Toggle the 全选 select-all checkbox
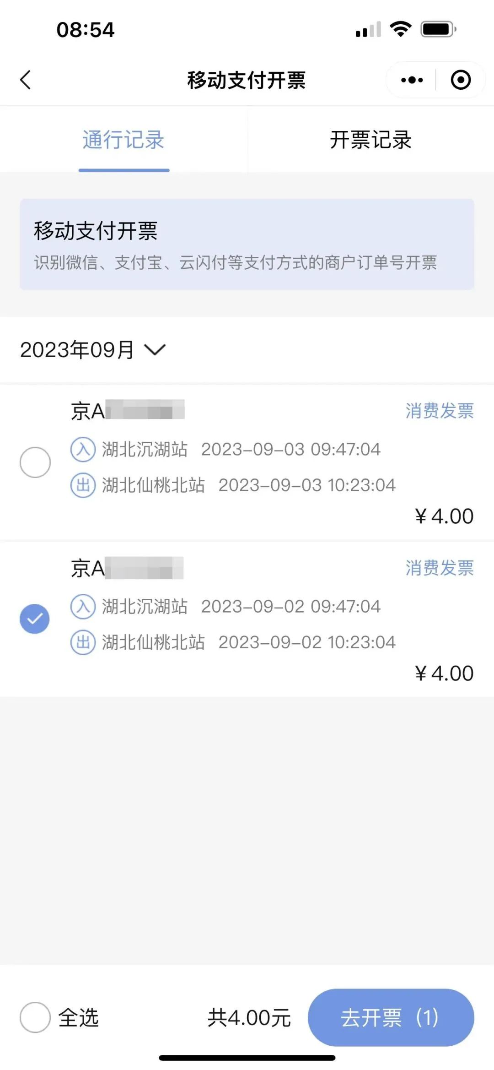The image size is (494, 1070). 35,1017
